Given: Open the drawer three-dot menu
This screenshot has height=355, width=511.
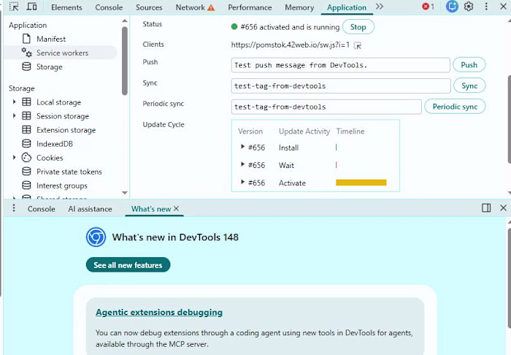Looking at the screenshot, I should (x=14, y=208).
